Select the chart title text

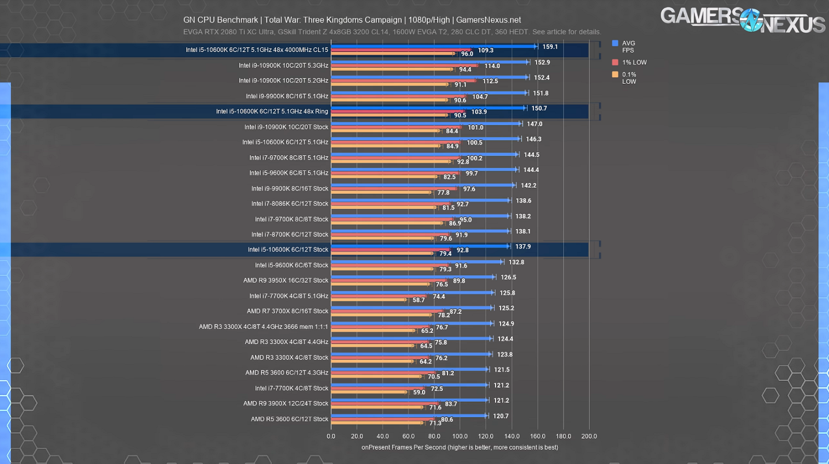tap(352, 20)
